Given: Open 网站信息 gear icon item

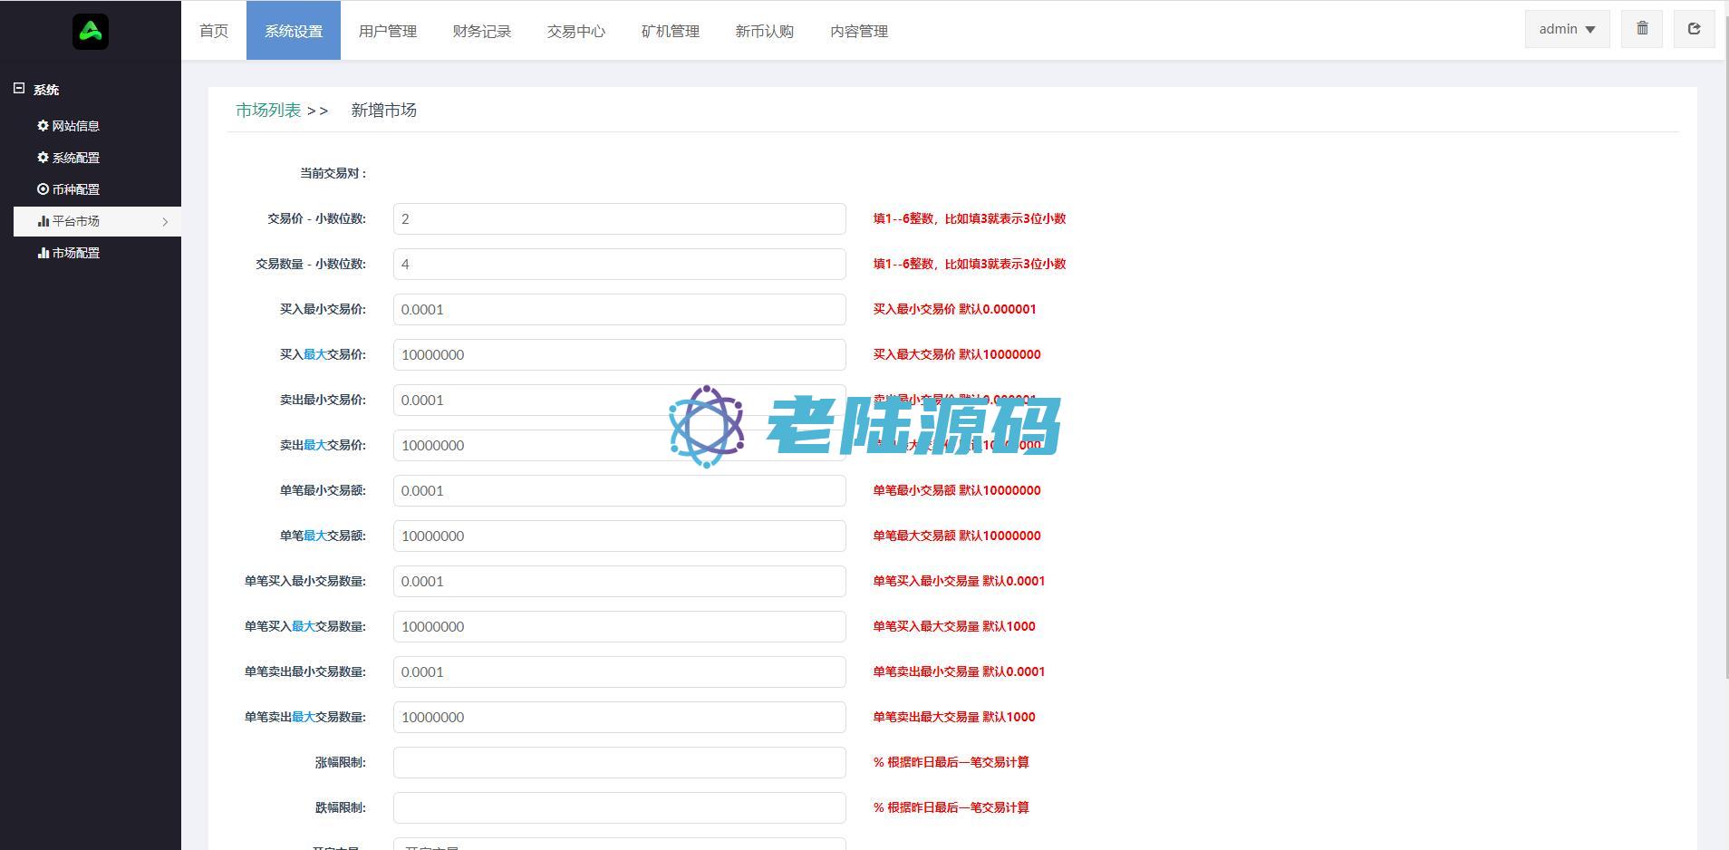Looking at the screenshot, I should click(68, 126).
